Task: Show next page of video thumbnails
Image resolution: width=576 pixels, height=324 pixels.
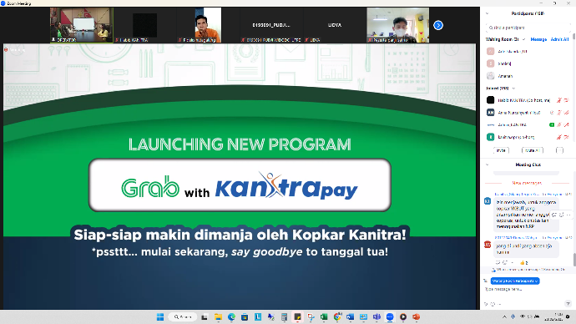Action: (438, 25)
